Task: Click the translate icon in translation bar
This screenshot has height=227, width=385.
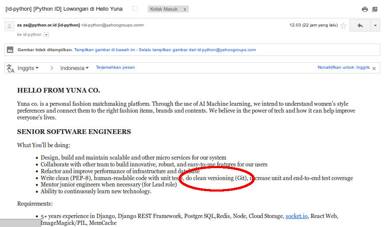Action: tap(10, 68)
